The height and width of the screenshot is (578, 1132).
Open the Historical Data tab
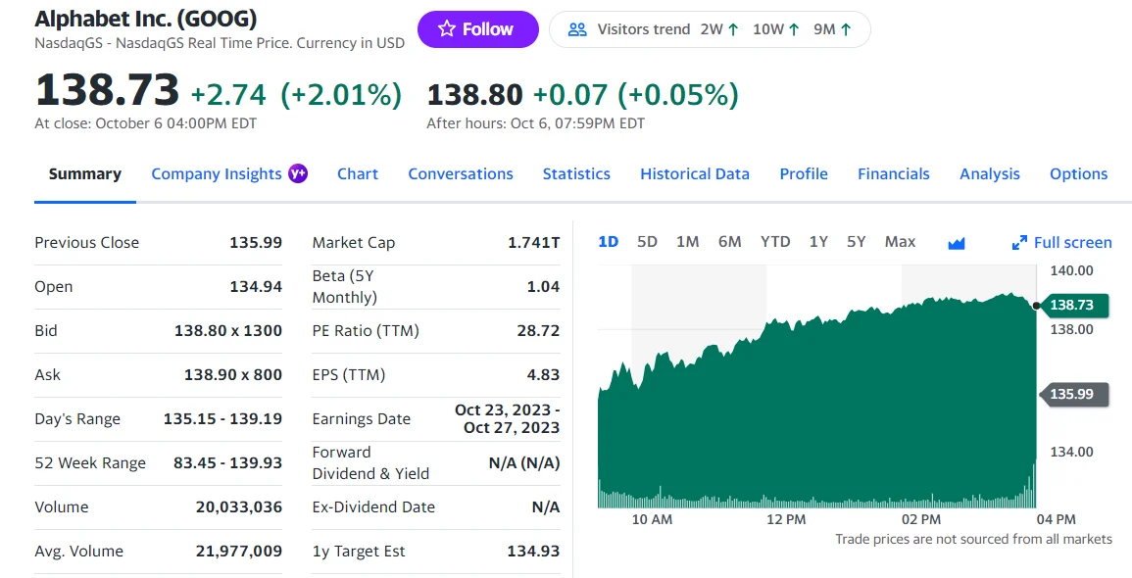click(695, 174)
